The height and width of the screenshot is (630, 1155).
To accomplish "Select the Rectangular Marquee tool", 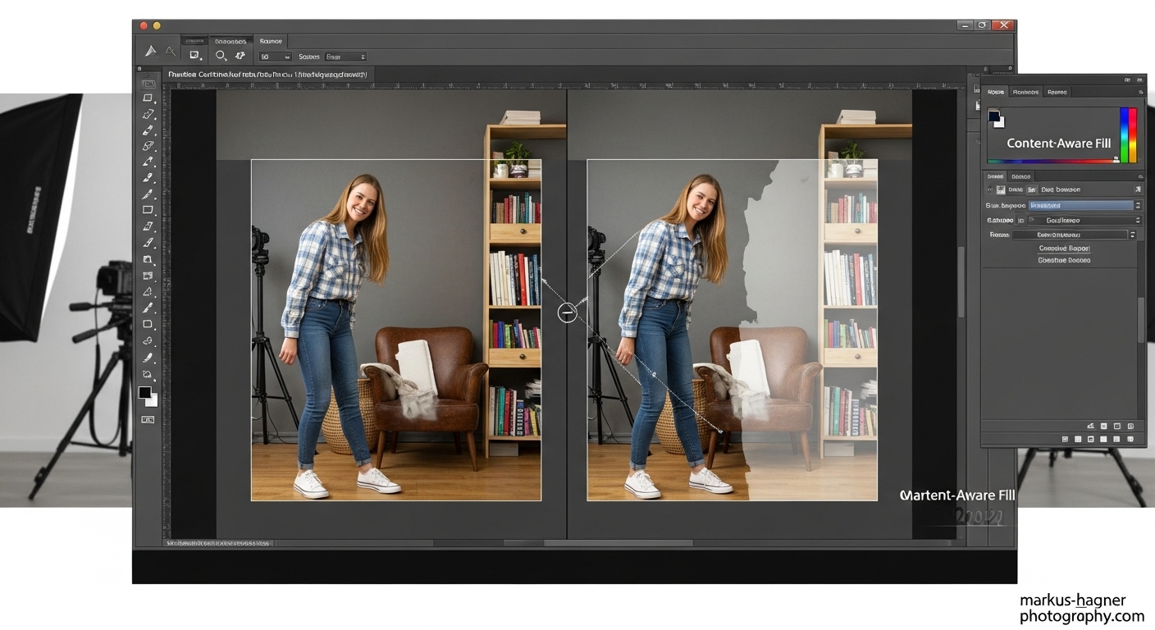I will [x=148, y=97].
